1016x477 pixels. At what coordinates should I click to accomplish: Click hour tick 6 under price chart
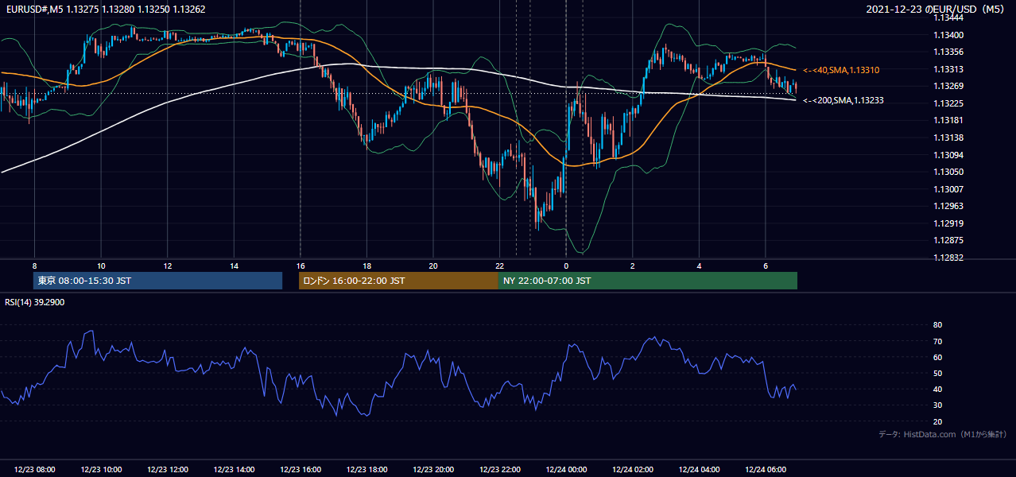tap(766, 266)
